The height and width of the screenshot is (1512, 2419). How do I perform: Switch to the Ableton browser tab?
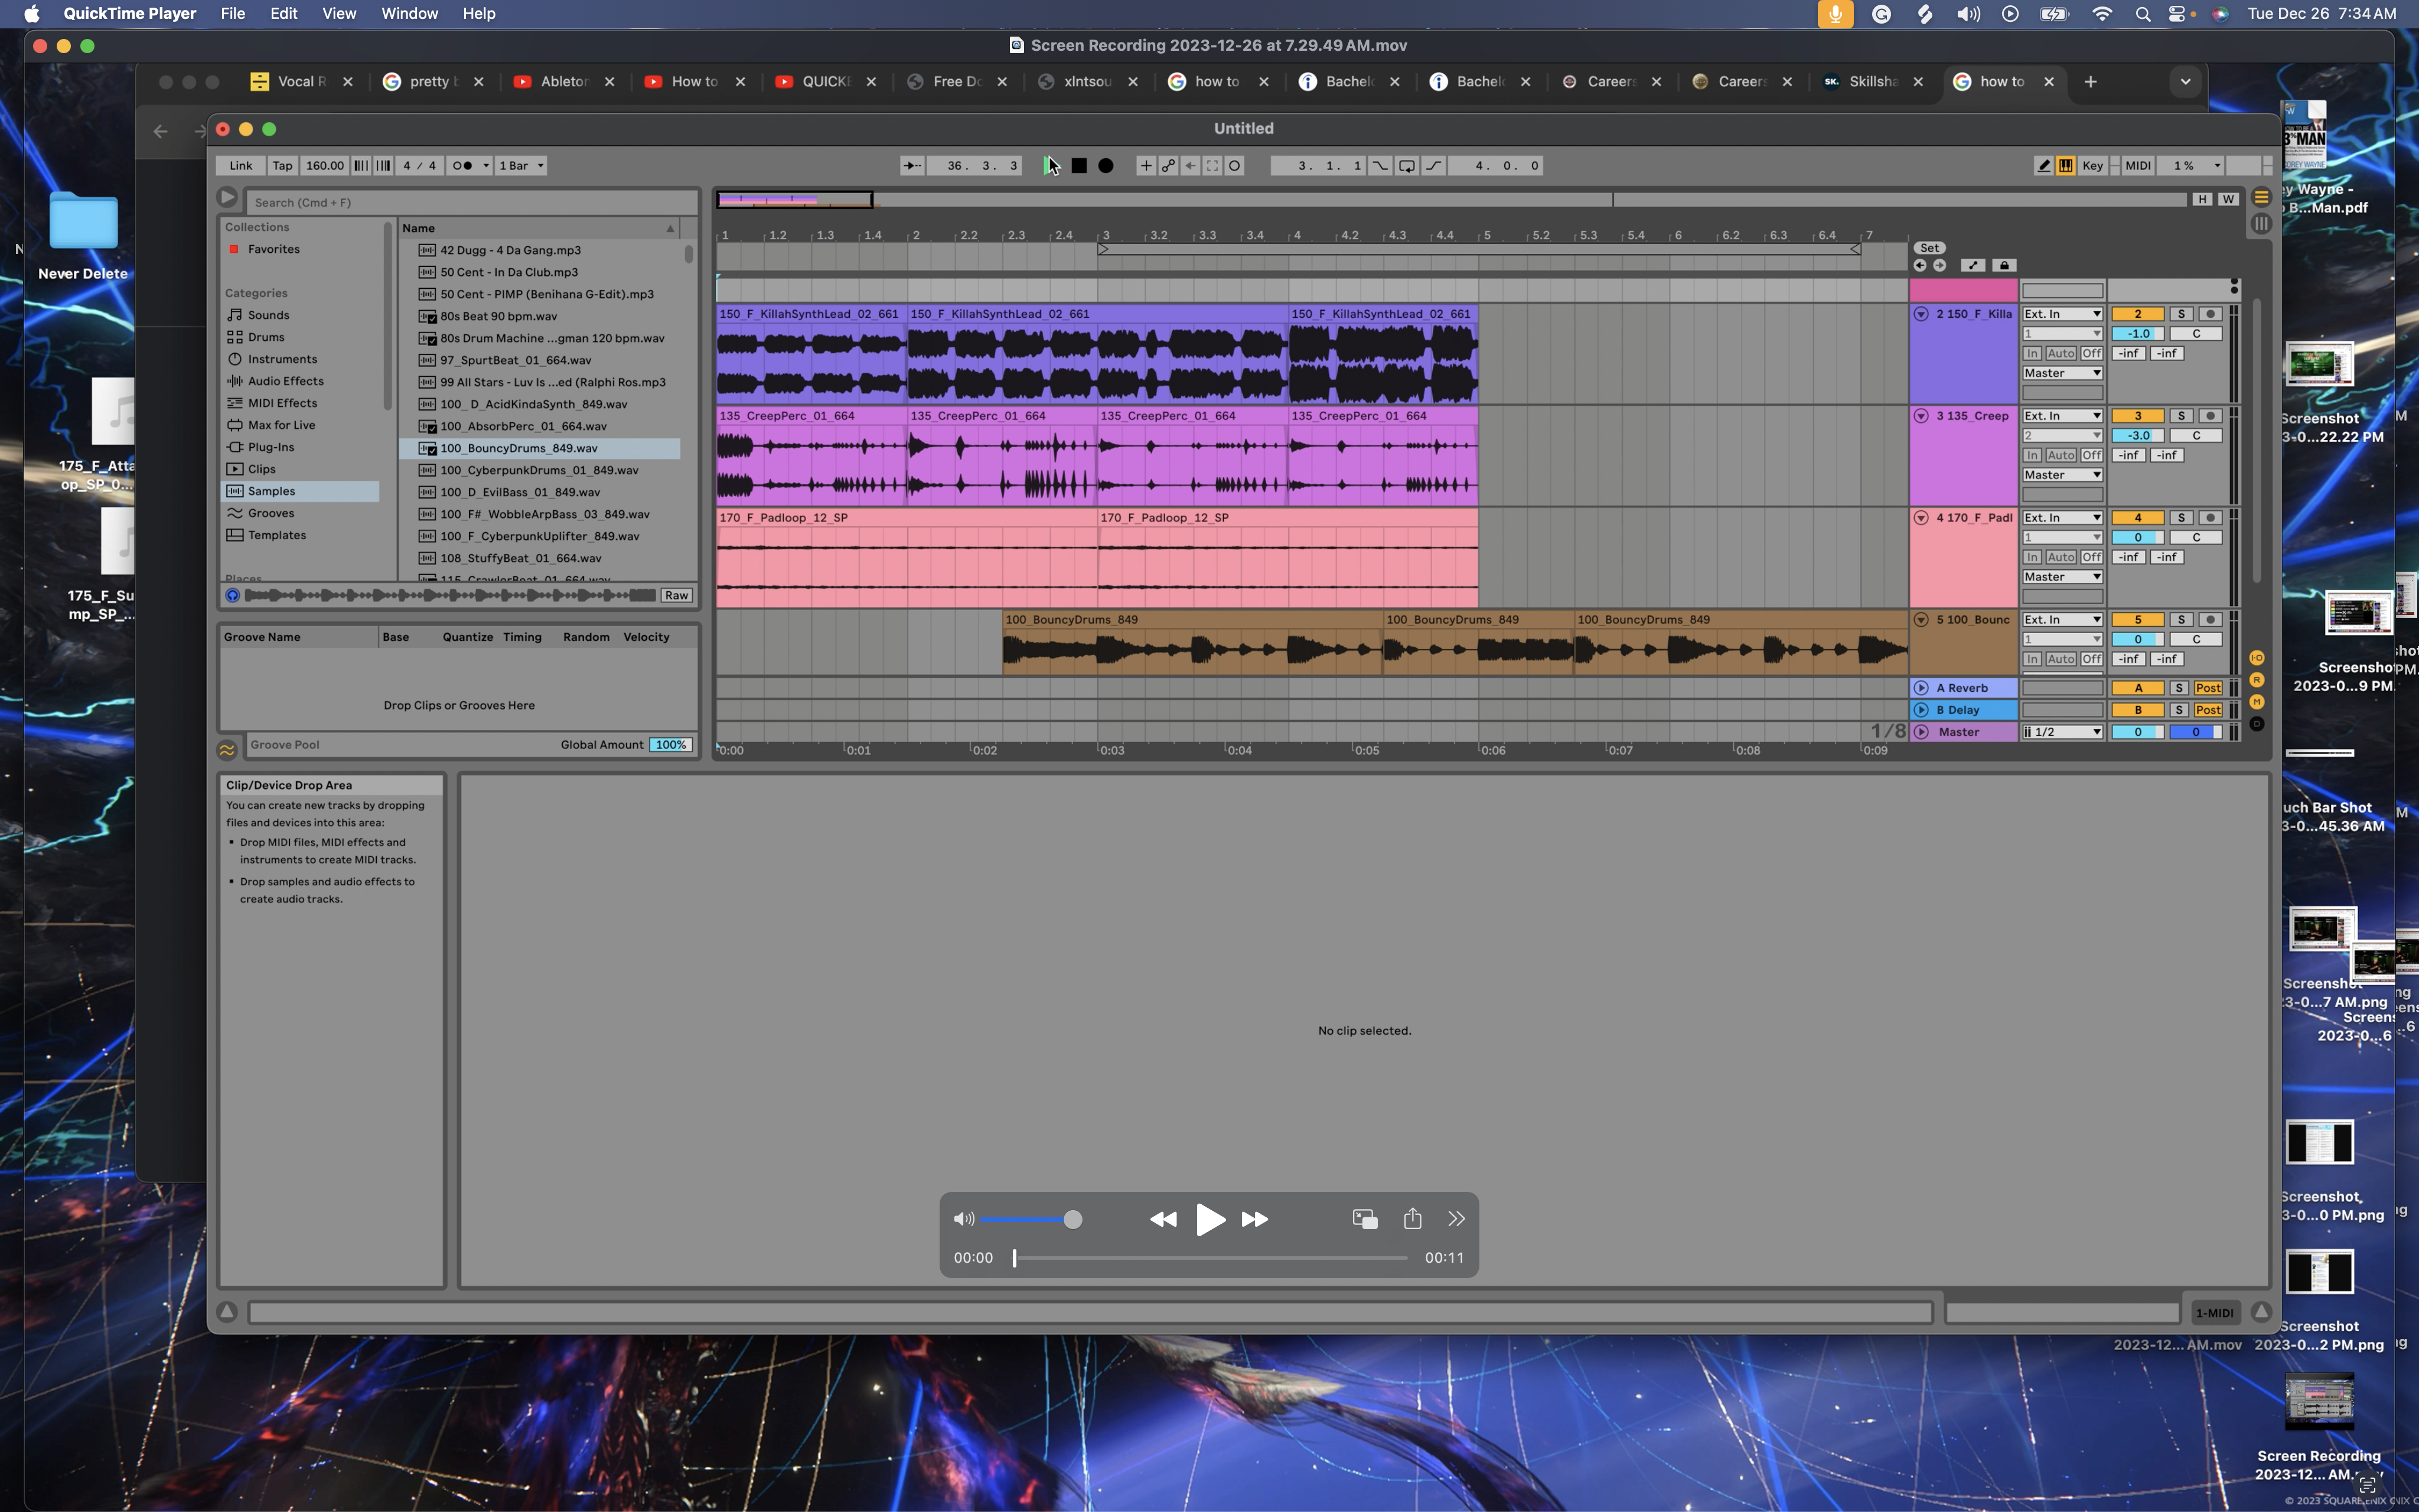pyautogui.click(x=565, y=82)
